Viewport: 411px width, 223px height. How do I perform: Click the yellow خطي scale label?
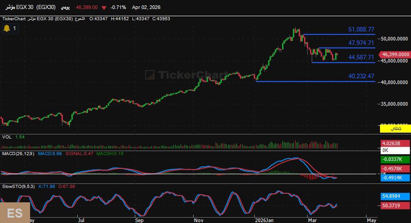point(395,129)
